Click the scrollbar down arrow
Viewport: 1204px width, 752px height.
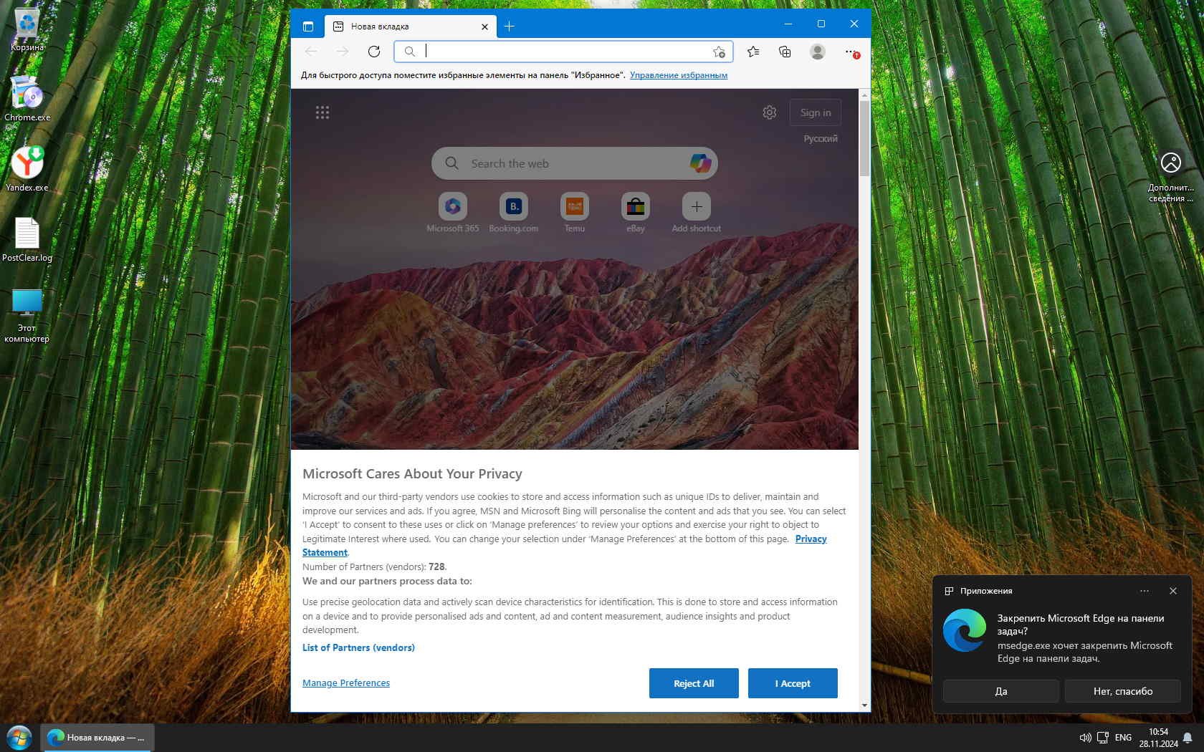click(x=864, y=705)
